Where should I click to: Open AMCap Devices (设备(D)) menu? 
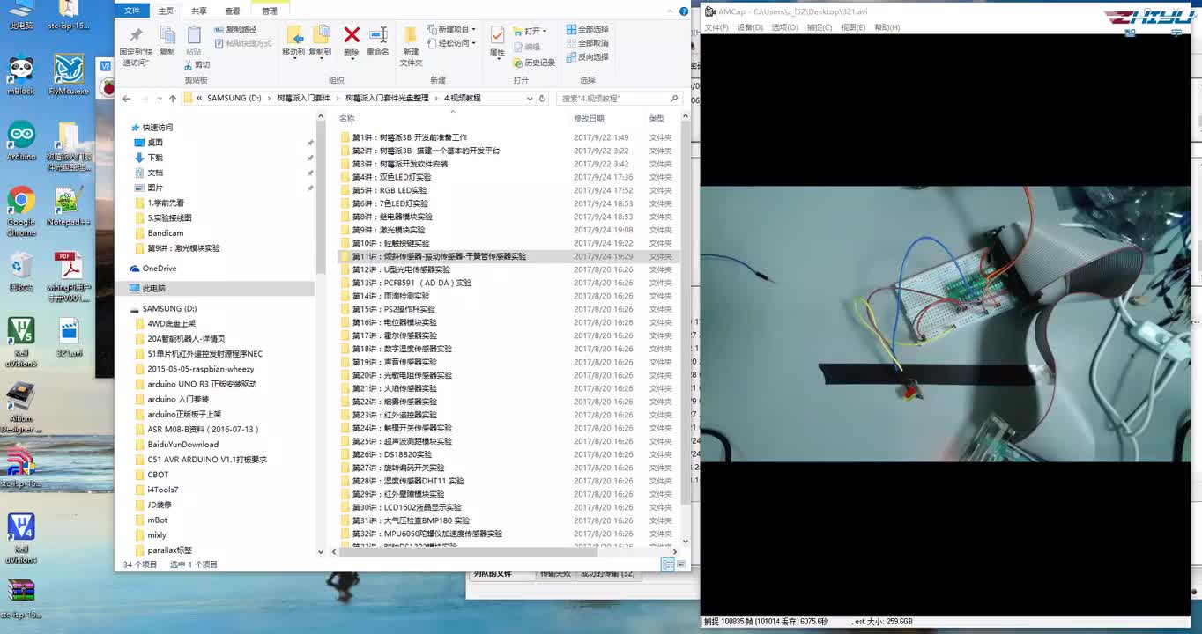click(x=750, y=27)
